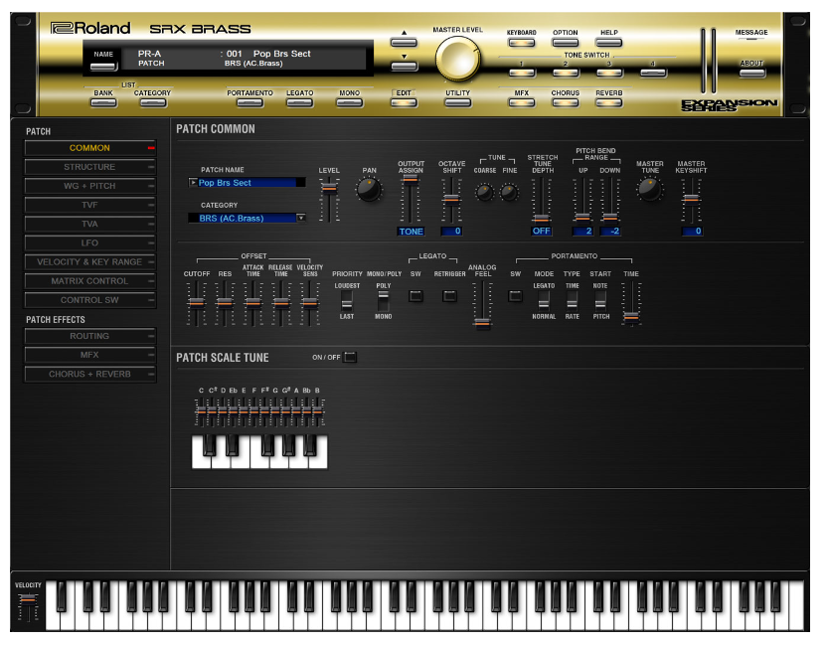The image size is (829, 645).
Task: Click the ABOUT button
Action: 751,73
